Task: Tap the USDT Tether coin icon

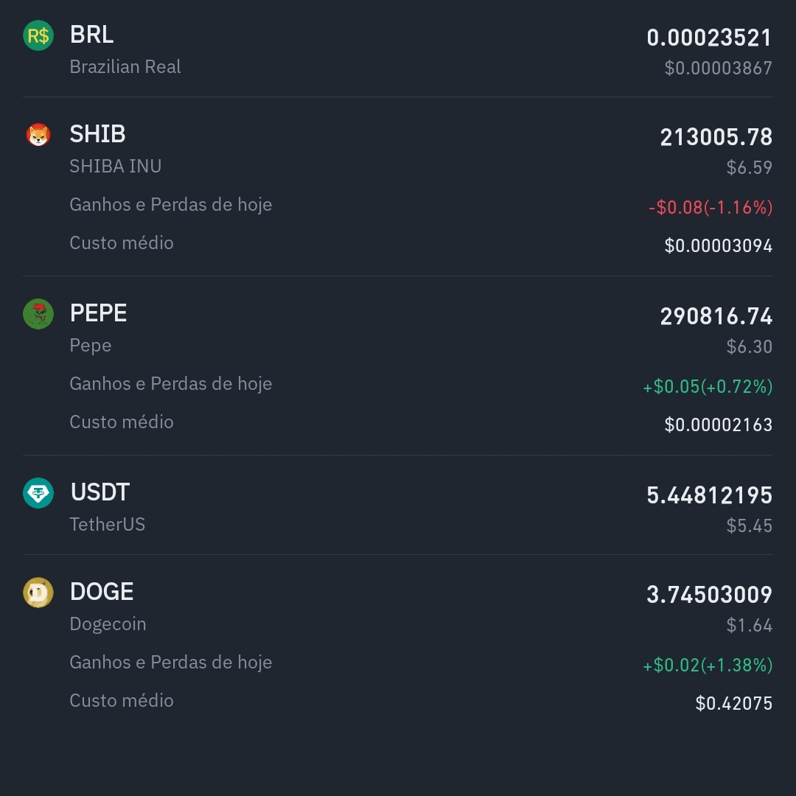Action: click(x=38, y=493)
